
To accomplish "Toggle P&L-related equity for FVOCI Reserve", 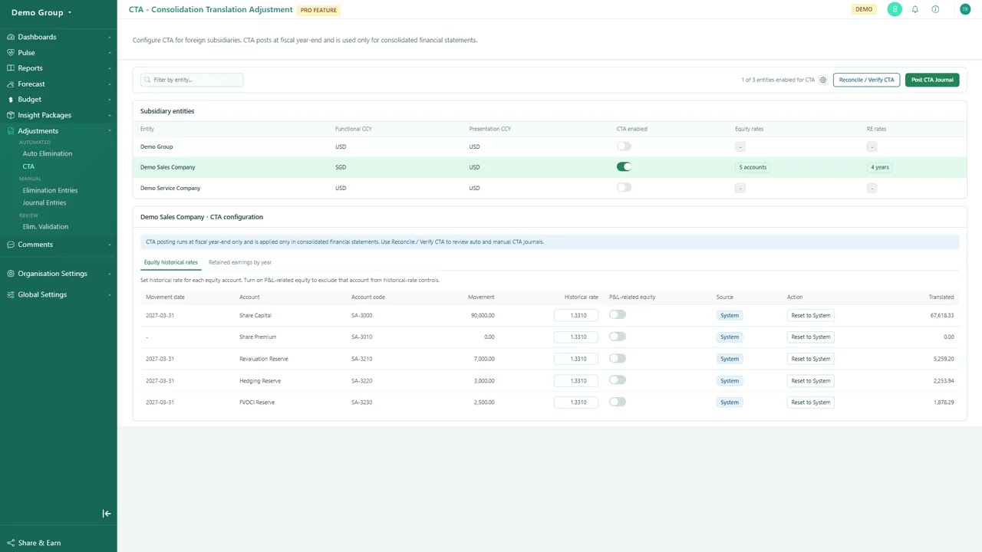I will click(618, 402).
